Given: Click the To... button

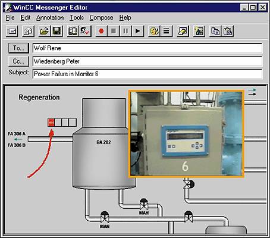Looking at the screenshot, I should pyautogui.click(x=18, y=48).
